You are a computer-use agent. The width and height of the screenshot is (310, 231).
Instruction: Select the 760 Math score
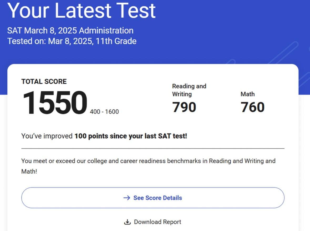tap(252, 107)
